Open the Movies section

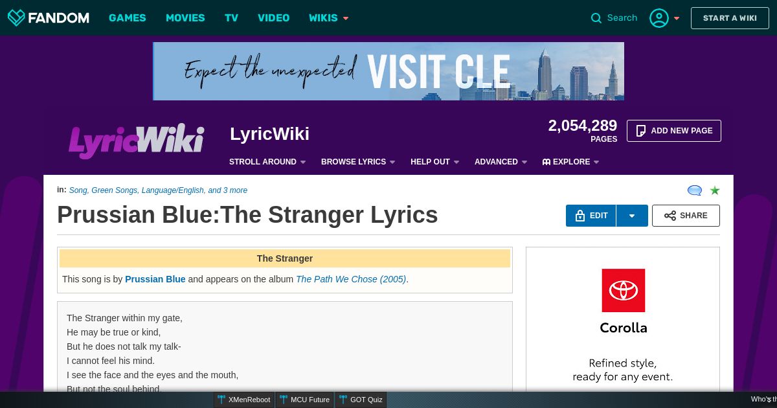point(185,18)
